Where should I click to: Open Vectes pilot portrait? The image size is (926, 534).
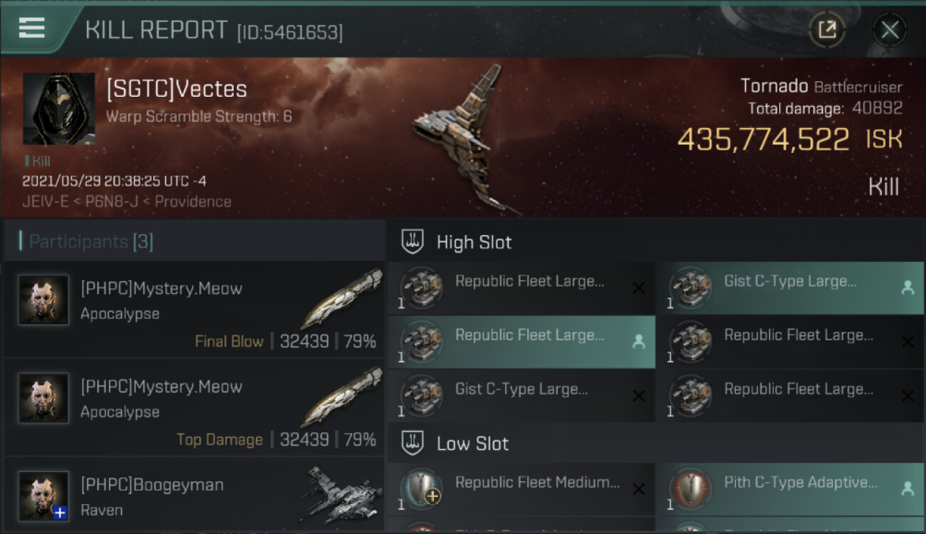tap(58, 108)
